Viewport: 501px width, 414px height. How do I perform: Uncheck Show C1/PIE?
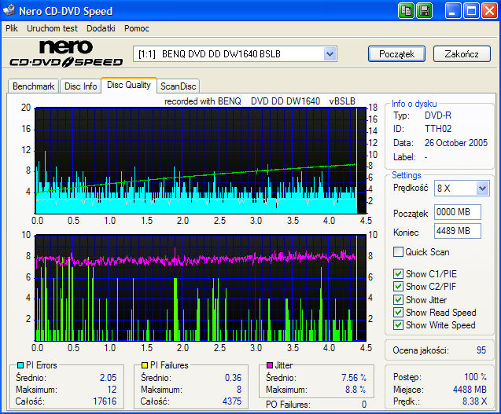(398, 274)
